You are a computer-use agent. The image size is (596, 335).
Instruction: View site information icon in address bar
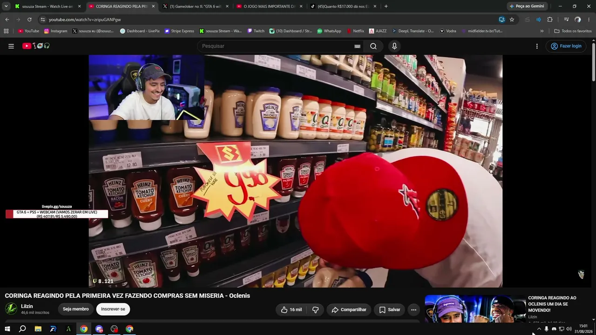[x=43, y=20]
